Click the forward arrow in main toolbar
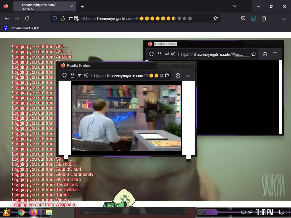The image size is (291, 218). coord(17,18)
